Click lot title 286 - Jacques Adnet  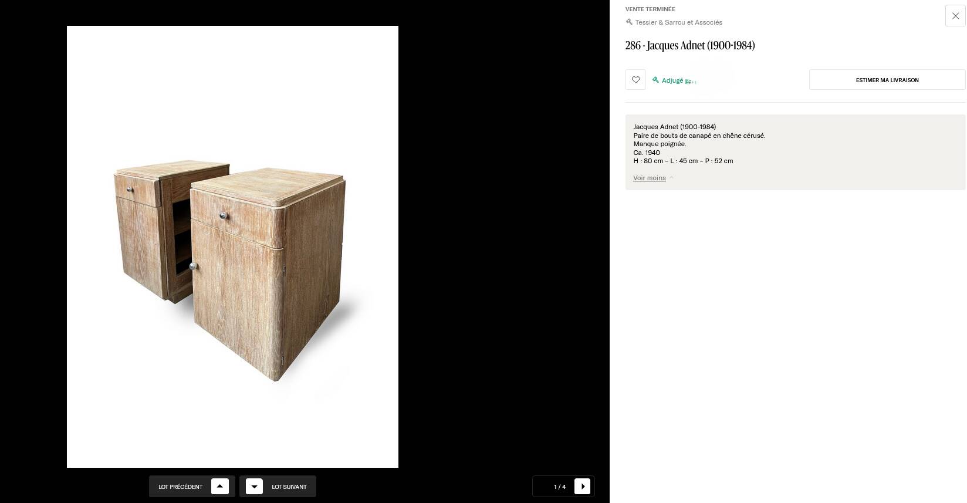[x=690, y=46]
